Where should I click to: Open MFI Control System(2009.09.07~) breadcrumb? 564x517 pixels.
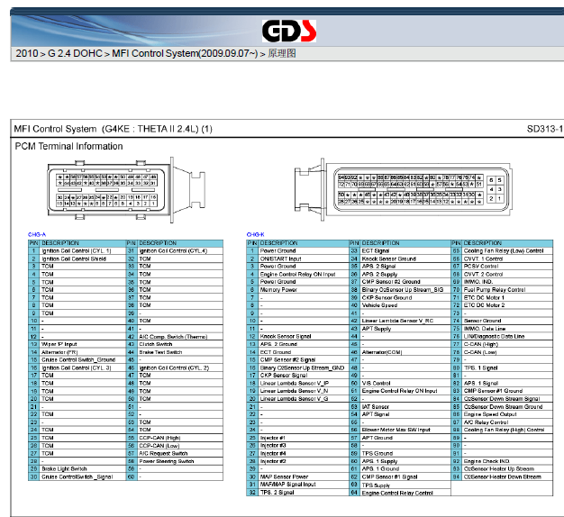point(185,53)
